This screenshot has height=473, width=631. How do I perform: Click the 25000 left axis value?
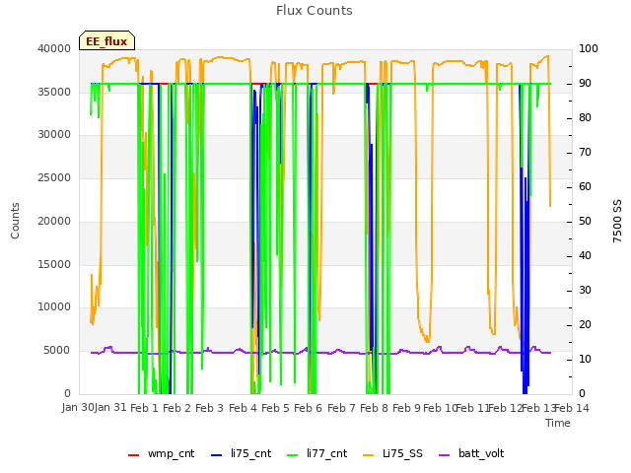point(54,177)
